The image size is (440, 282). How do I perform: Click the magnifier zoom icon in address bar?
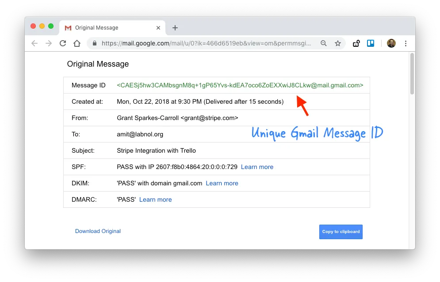click(324, 43)
